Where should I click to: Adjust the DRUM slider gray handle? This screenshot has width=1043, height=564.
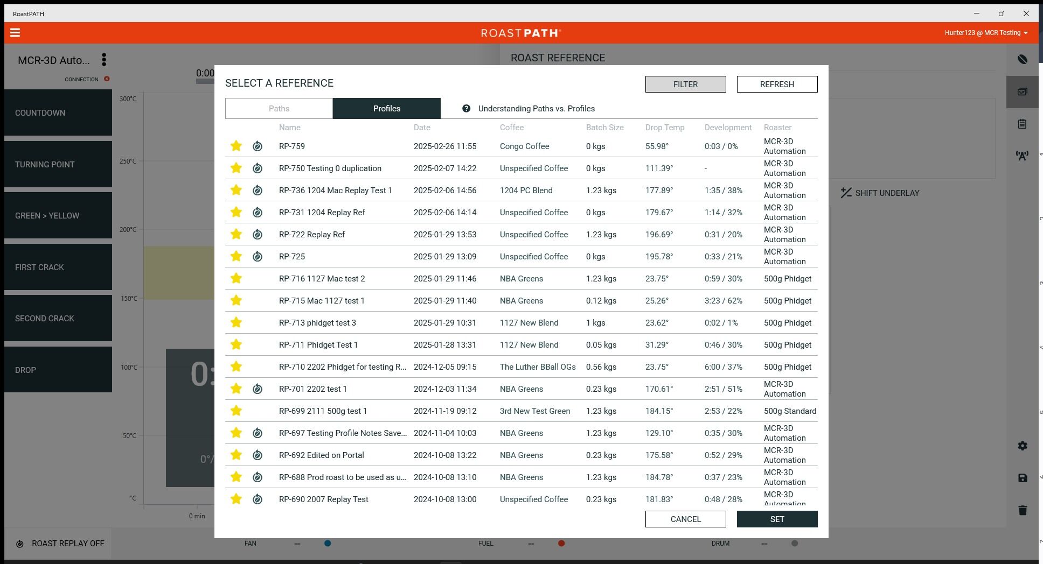click(795, 544)
